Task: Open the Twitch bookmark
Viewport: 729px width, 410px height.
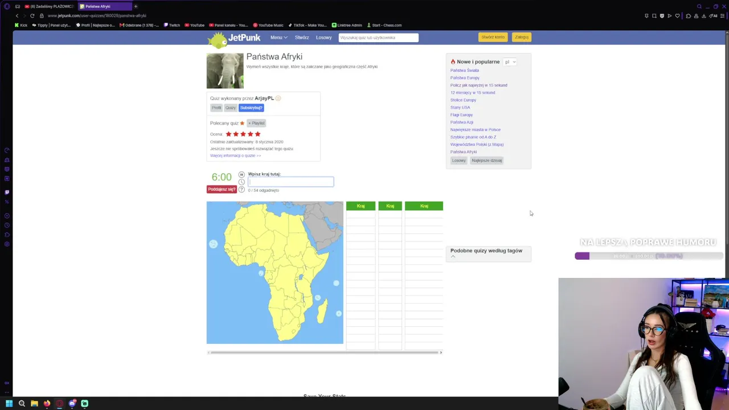Action: tap(171, 25)
